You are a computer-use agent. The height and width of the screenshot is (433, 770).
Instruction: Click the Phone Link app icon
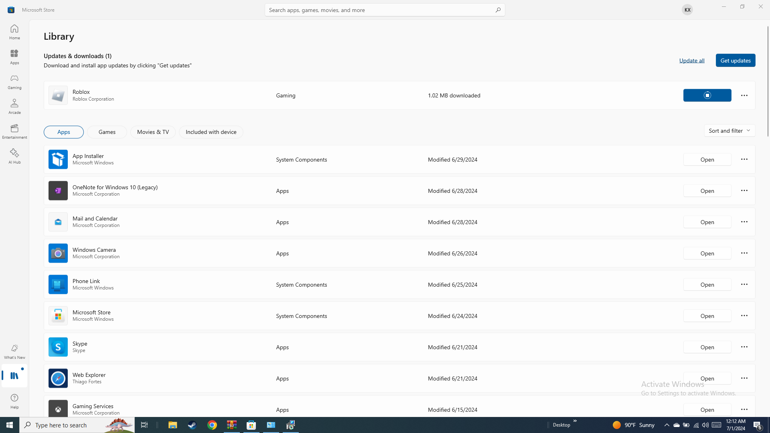coord(58,284)
